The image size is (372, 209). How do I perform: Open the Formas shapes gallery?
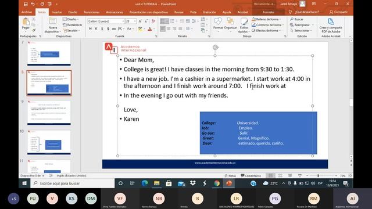[218, 24]
